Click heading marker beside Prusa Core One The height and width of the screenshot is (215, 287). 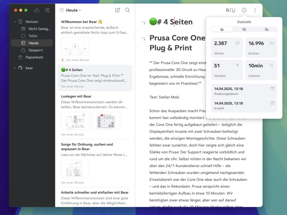[143, 39]
